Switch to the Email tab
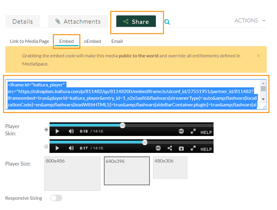 [x=117, y=41]
